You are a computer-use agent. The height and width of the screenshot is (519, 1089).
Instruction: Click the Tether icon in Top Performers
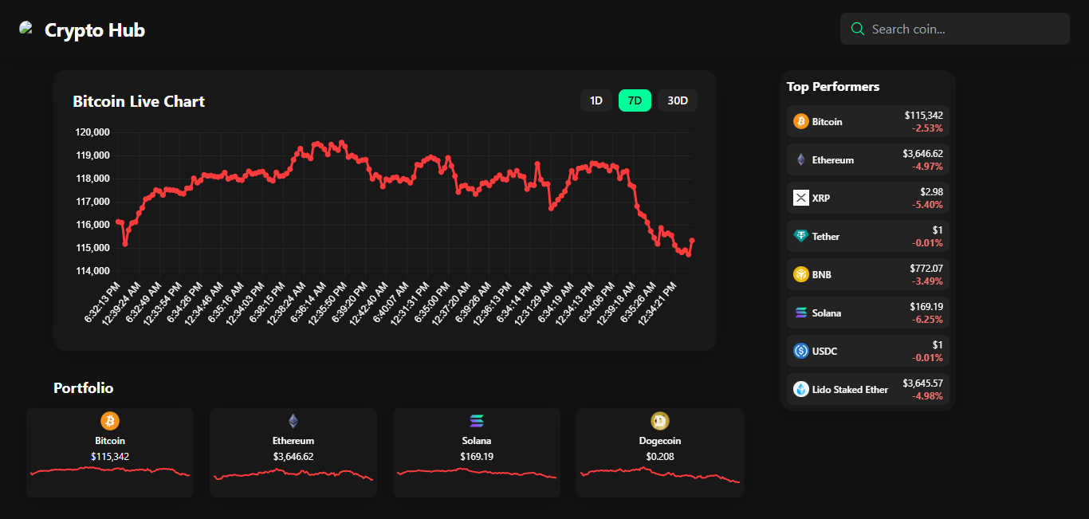[x=801, y=236]
